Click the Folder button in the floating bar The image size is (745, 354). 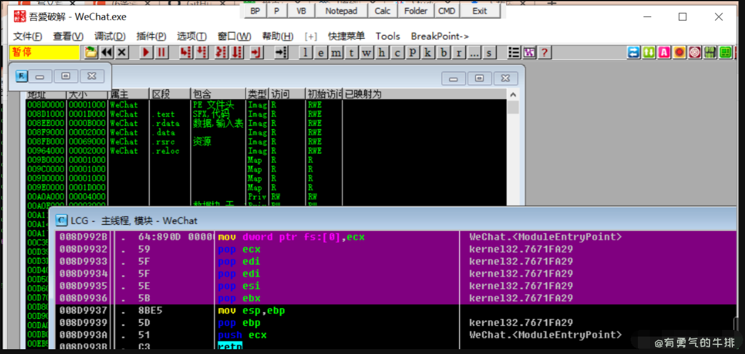pyautogui.click(x=416, y=11)
